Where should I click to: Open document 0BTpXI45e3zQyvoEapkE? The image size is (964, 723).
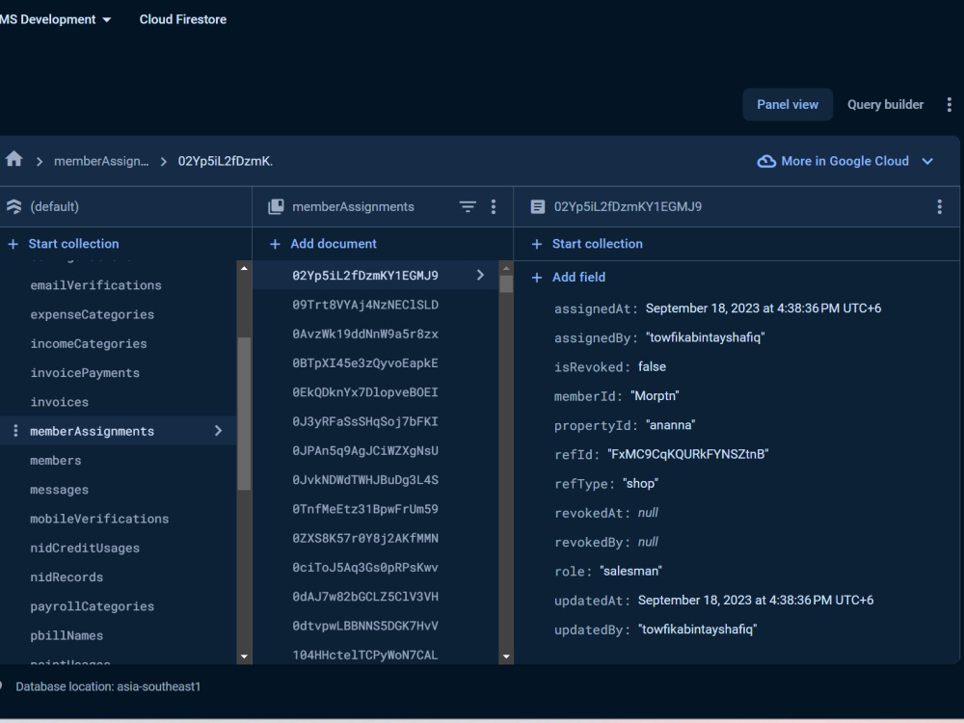pos(365,363)
